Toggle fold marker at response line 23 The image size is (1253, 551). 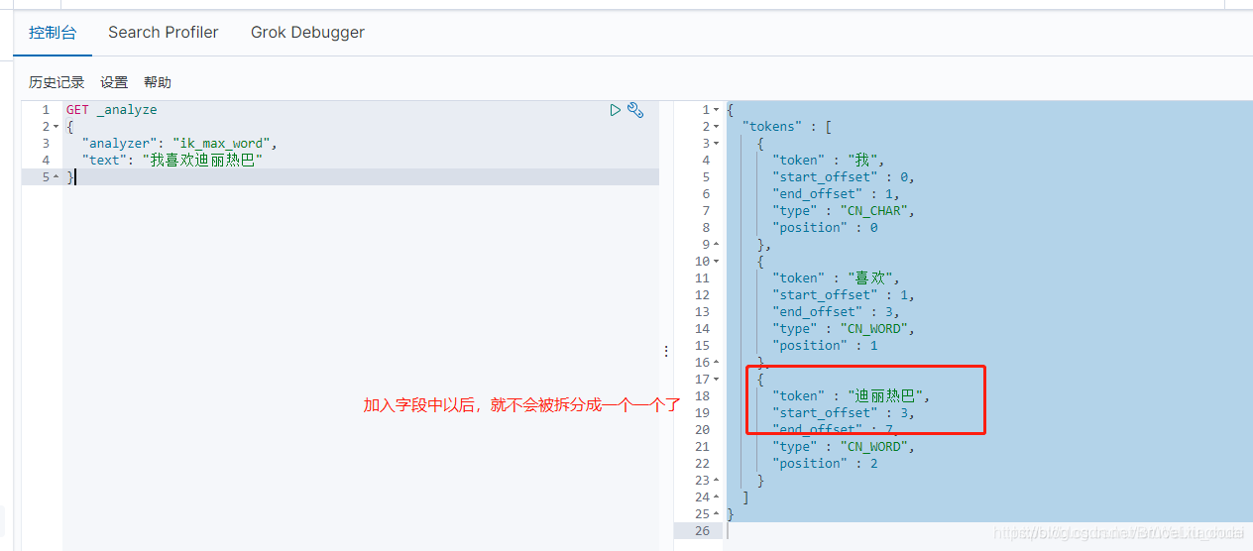pyautogui.click(x=717, y=481)
